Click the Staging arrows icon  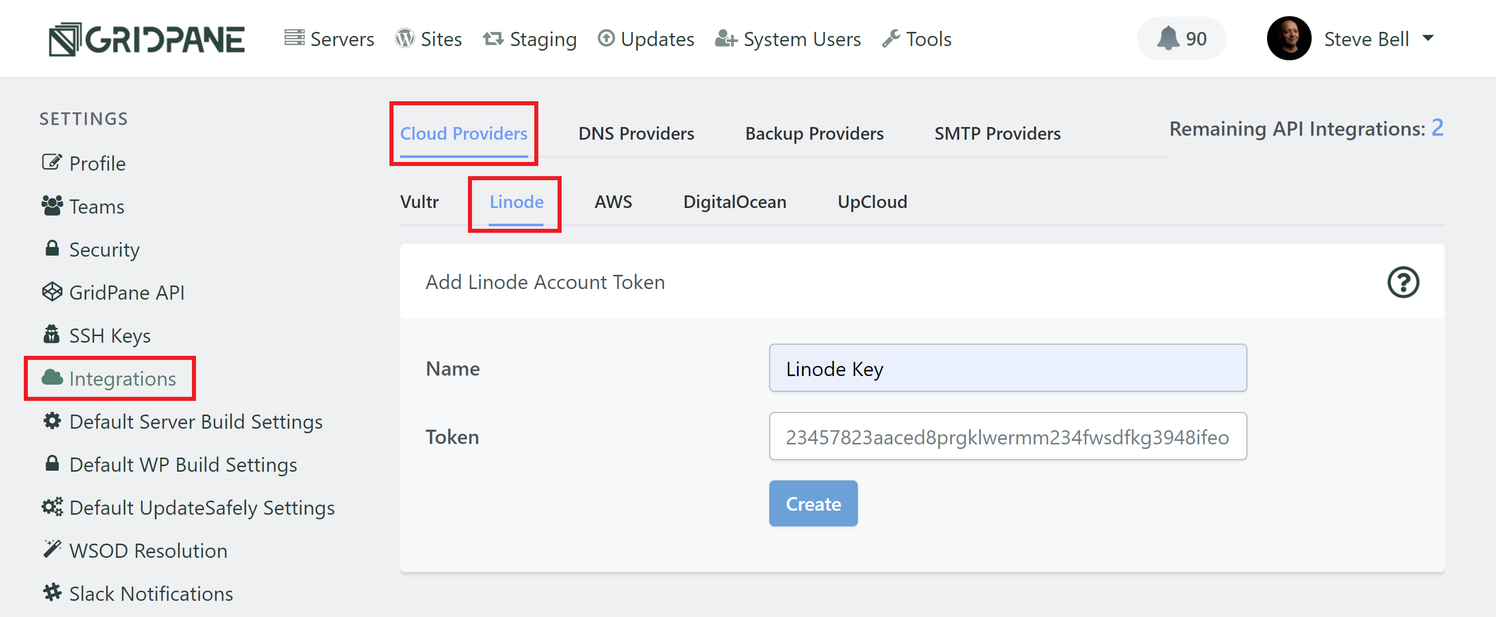(493, 38)
